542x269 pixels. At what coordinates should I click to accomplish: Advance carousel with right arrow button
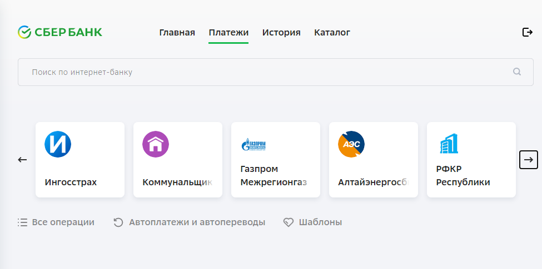529,160
